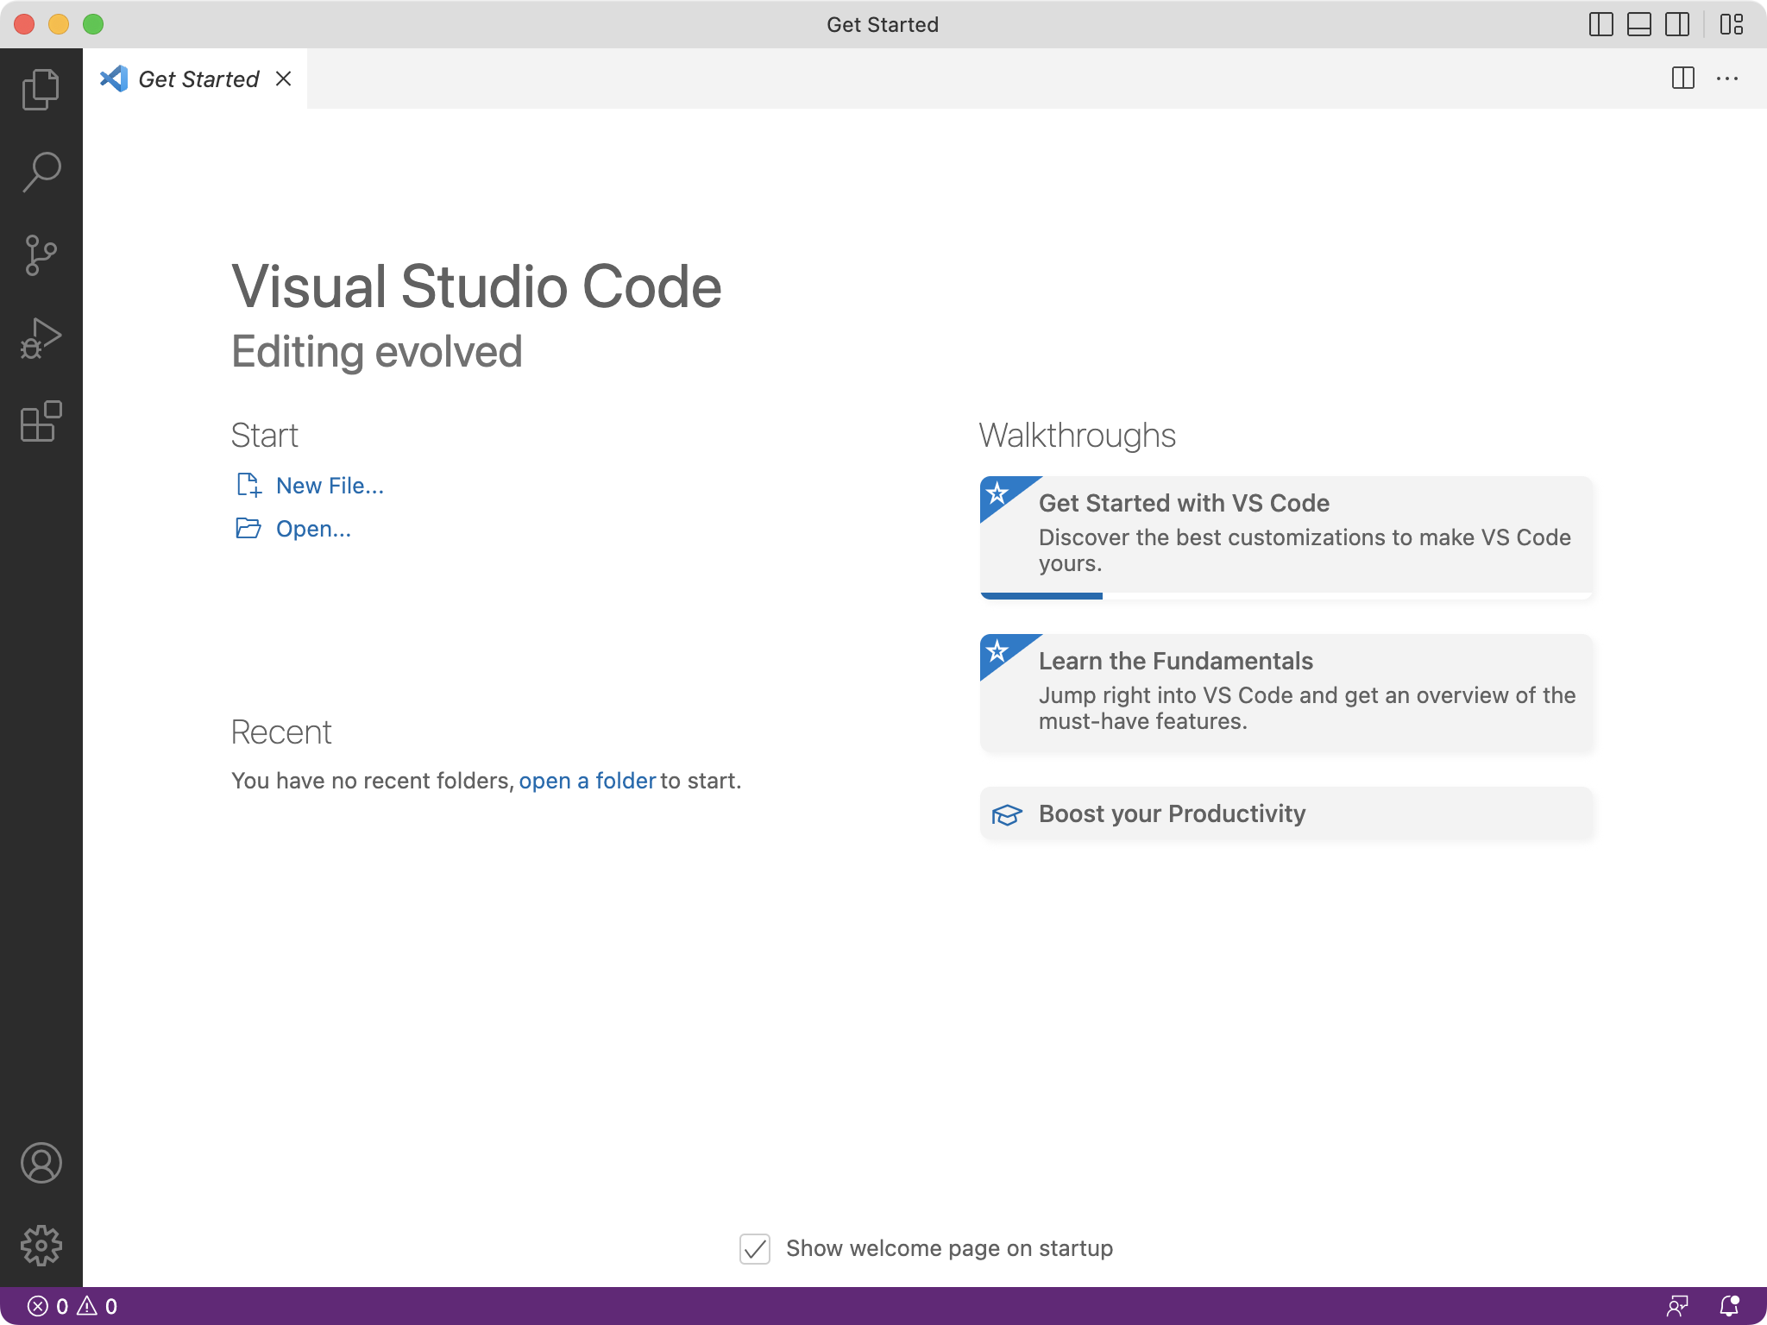Toggle the bottom panel layout button
The height and width of the screenshot is (1325, 1767).
tap(1638, 24)
